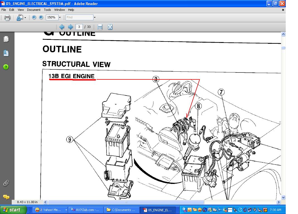Go to previous page with left arrow
The image size is (298, 214).
pyautogui.click(x=62, y=27)
